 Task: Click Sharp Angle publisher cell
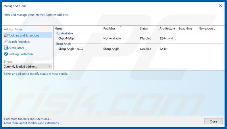[x=111, y=49]
